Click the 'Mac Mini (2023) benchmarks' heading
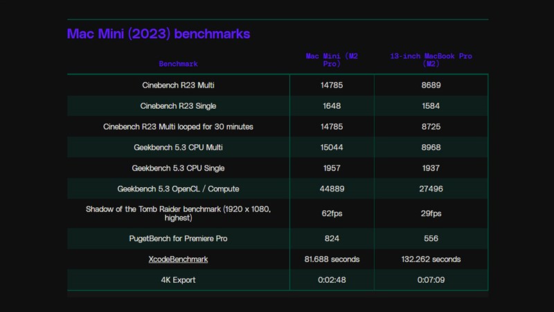Image resolution: width=554 pixels, height=312 pixels. click(x=159, y=34)
